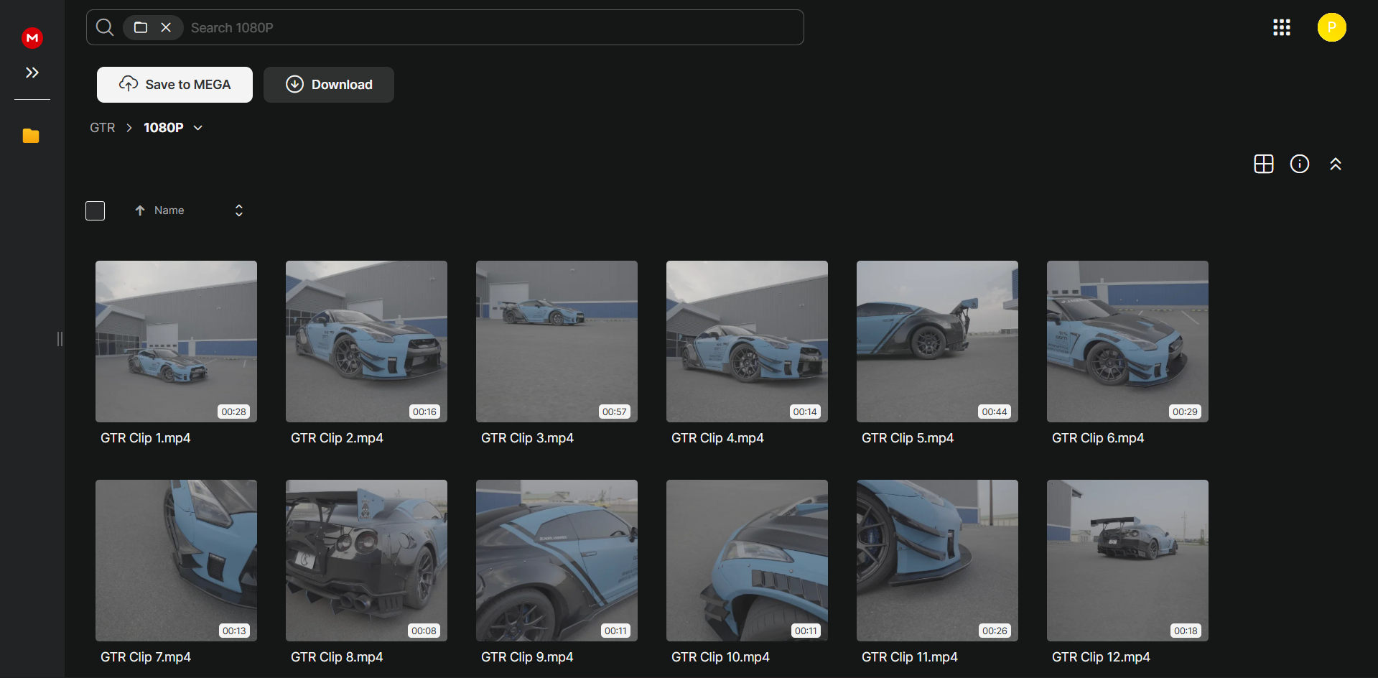Screen dimensions: 1378x678
Task: Click the 1080P breadcrumb label
Action: (164, 128)
